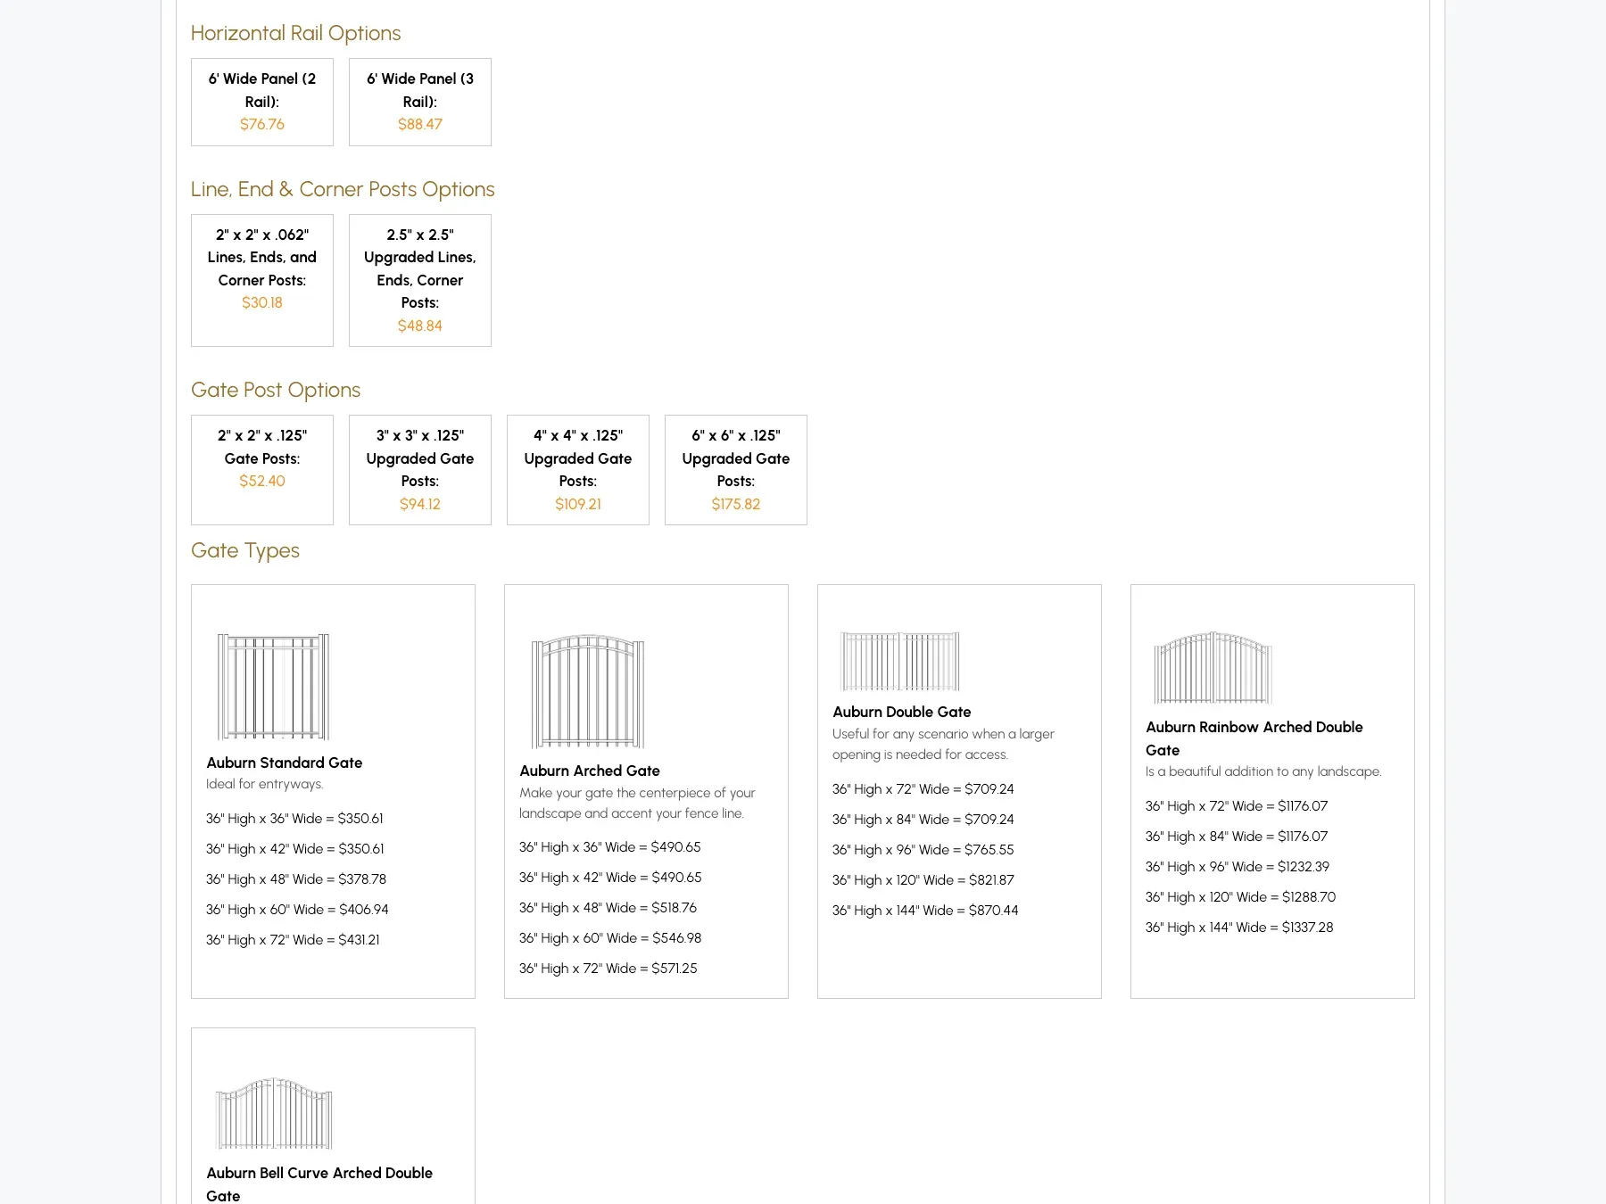Click the Auburn Double Gate title
1606x1204 pixels.
click(x=901, y=712)
